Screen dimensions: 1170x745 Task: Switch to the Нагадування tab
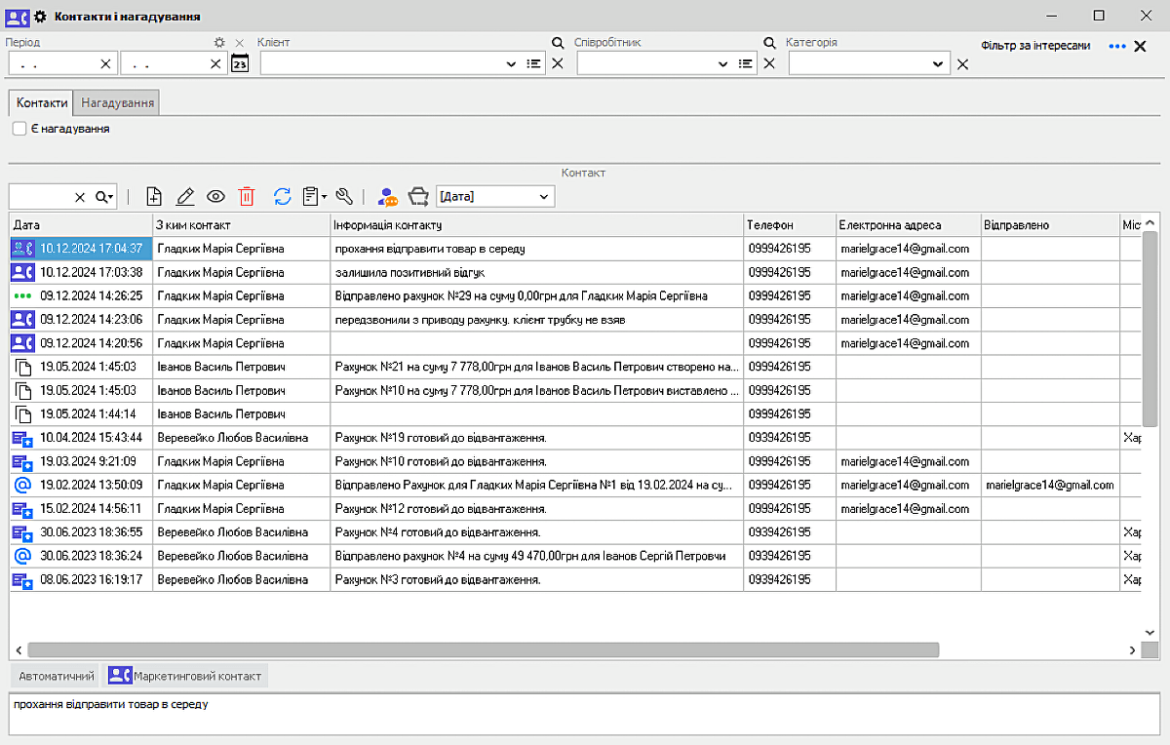pos(117,102)
